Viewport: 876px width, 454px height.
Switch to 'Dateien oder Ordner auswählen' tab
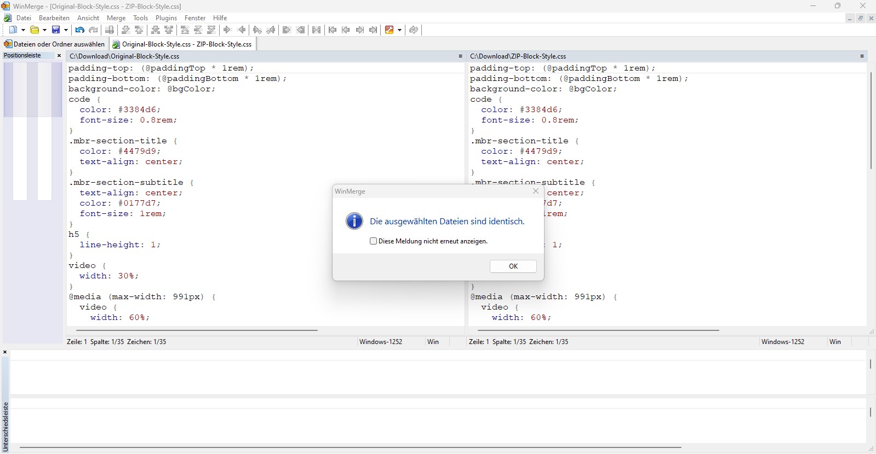click(55, 44)
